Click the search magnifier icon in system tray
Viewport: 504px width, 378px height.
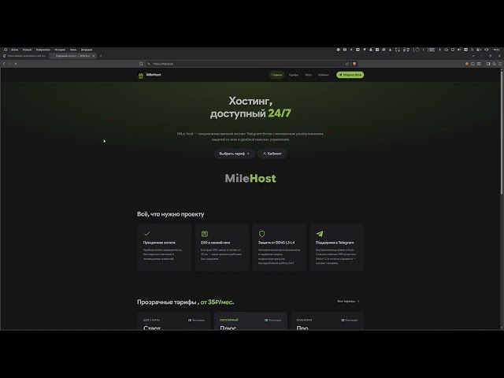(472, 50)
